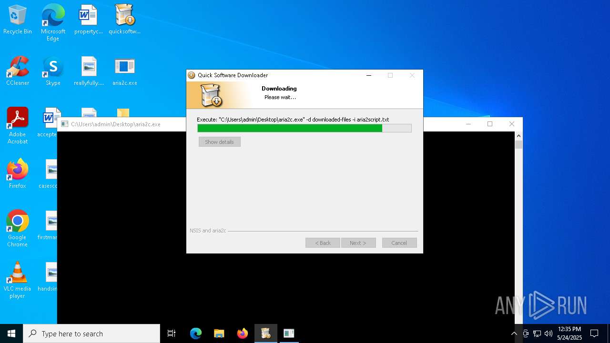Close the aria2c.exe console window
610x343 pixels.
[512, 124]
